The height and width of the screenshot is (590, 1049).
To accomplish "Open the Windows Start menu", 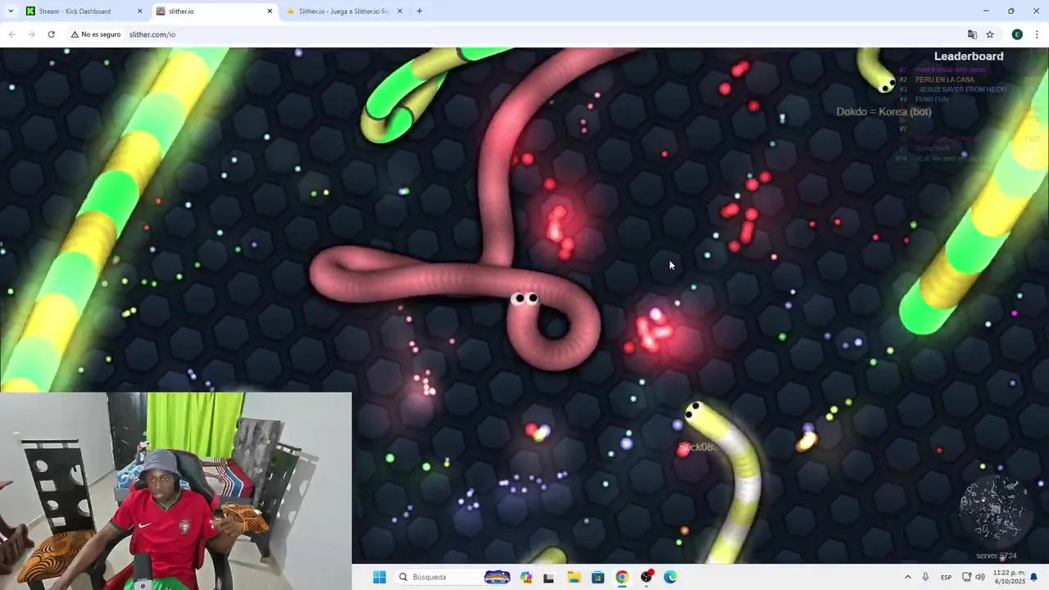I will (379, 577).
